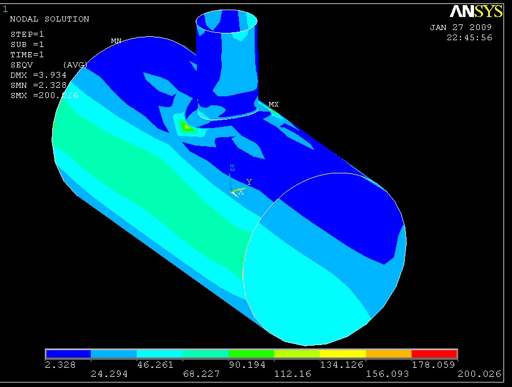Select the JAN 27 2009 date stamp

click(x=460, y=27)
